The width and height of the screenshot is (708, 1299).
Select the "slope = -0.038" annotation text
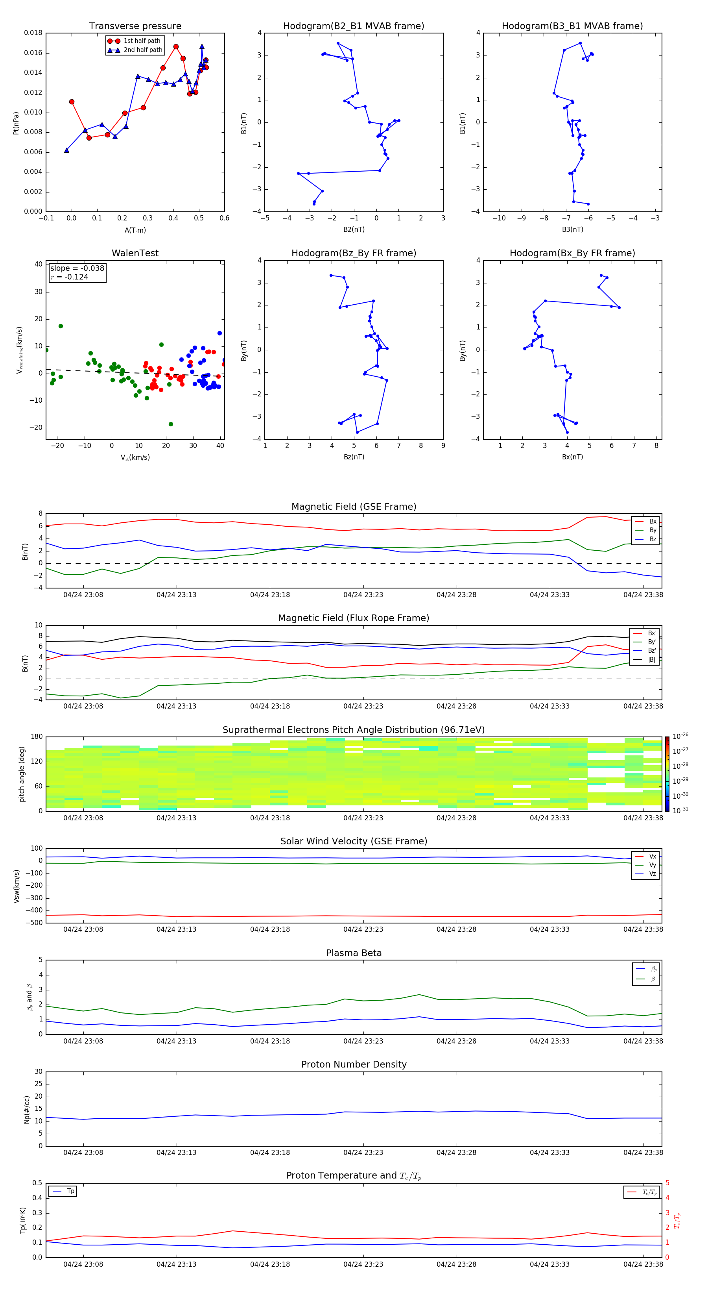(x=77, y=268)
